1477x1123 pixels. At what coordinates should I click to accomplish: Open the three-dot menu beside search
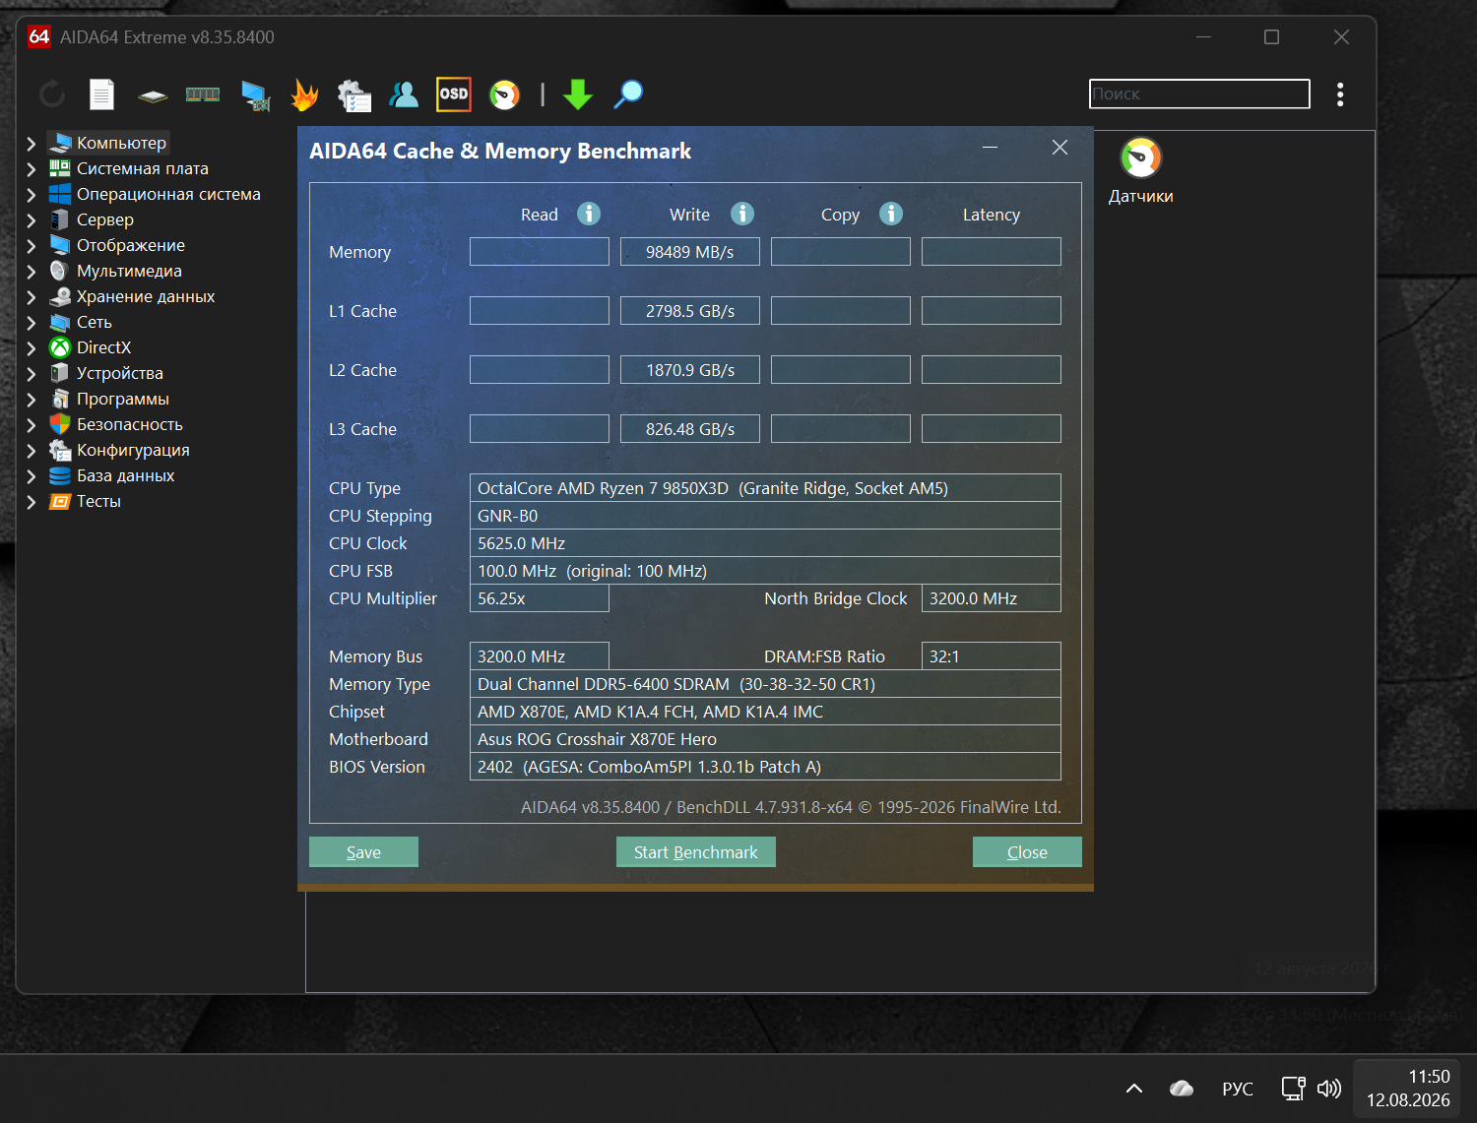[1340, 94]
